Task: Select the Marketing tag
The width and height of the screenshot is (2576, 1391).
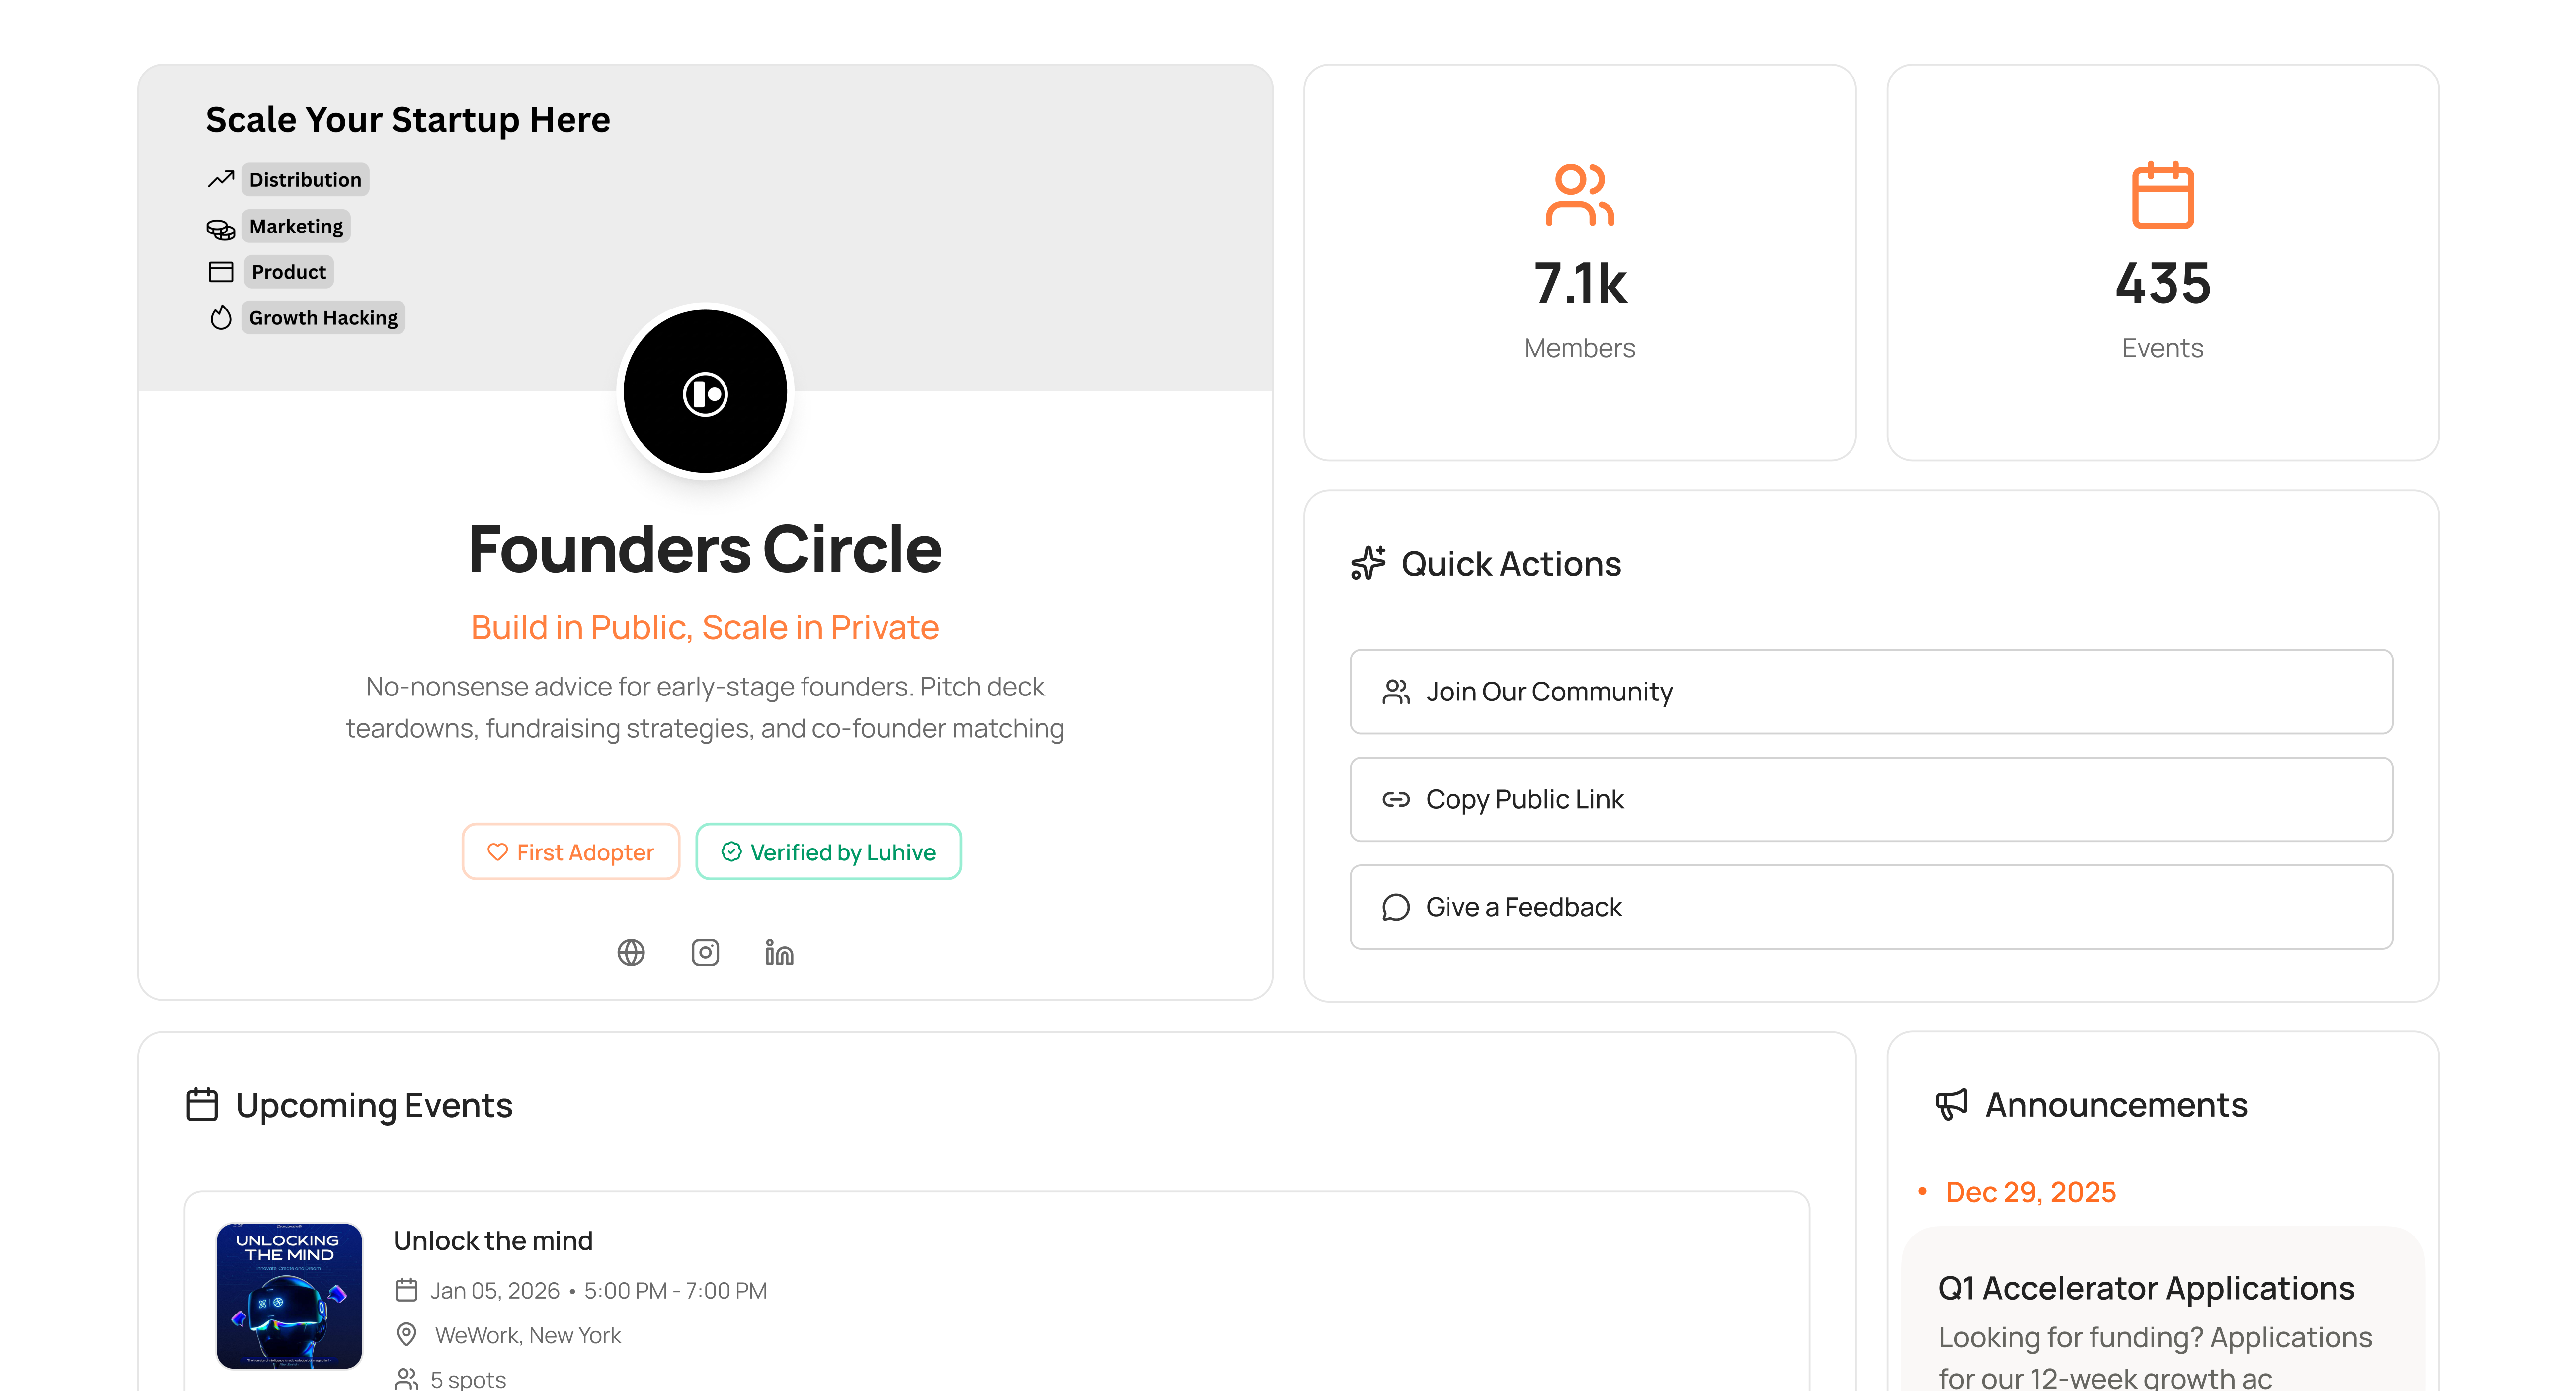Action: [296, 226]
